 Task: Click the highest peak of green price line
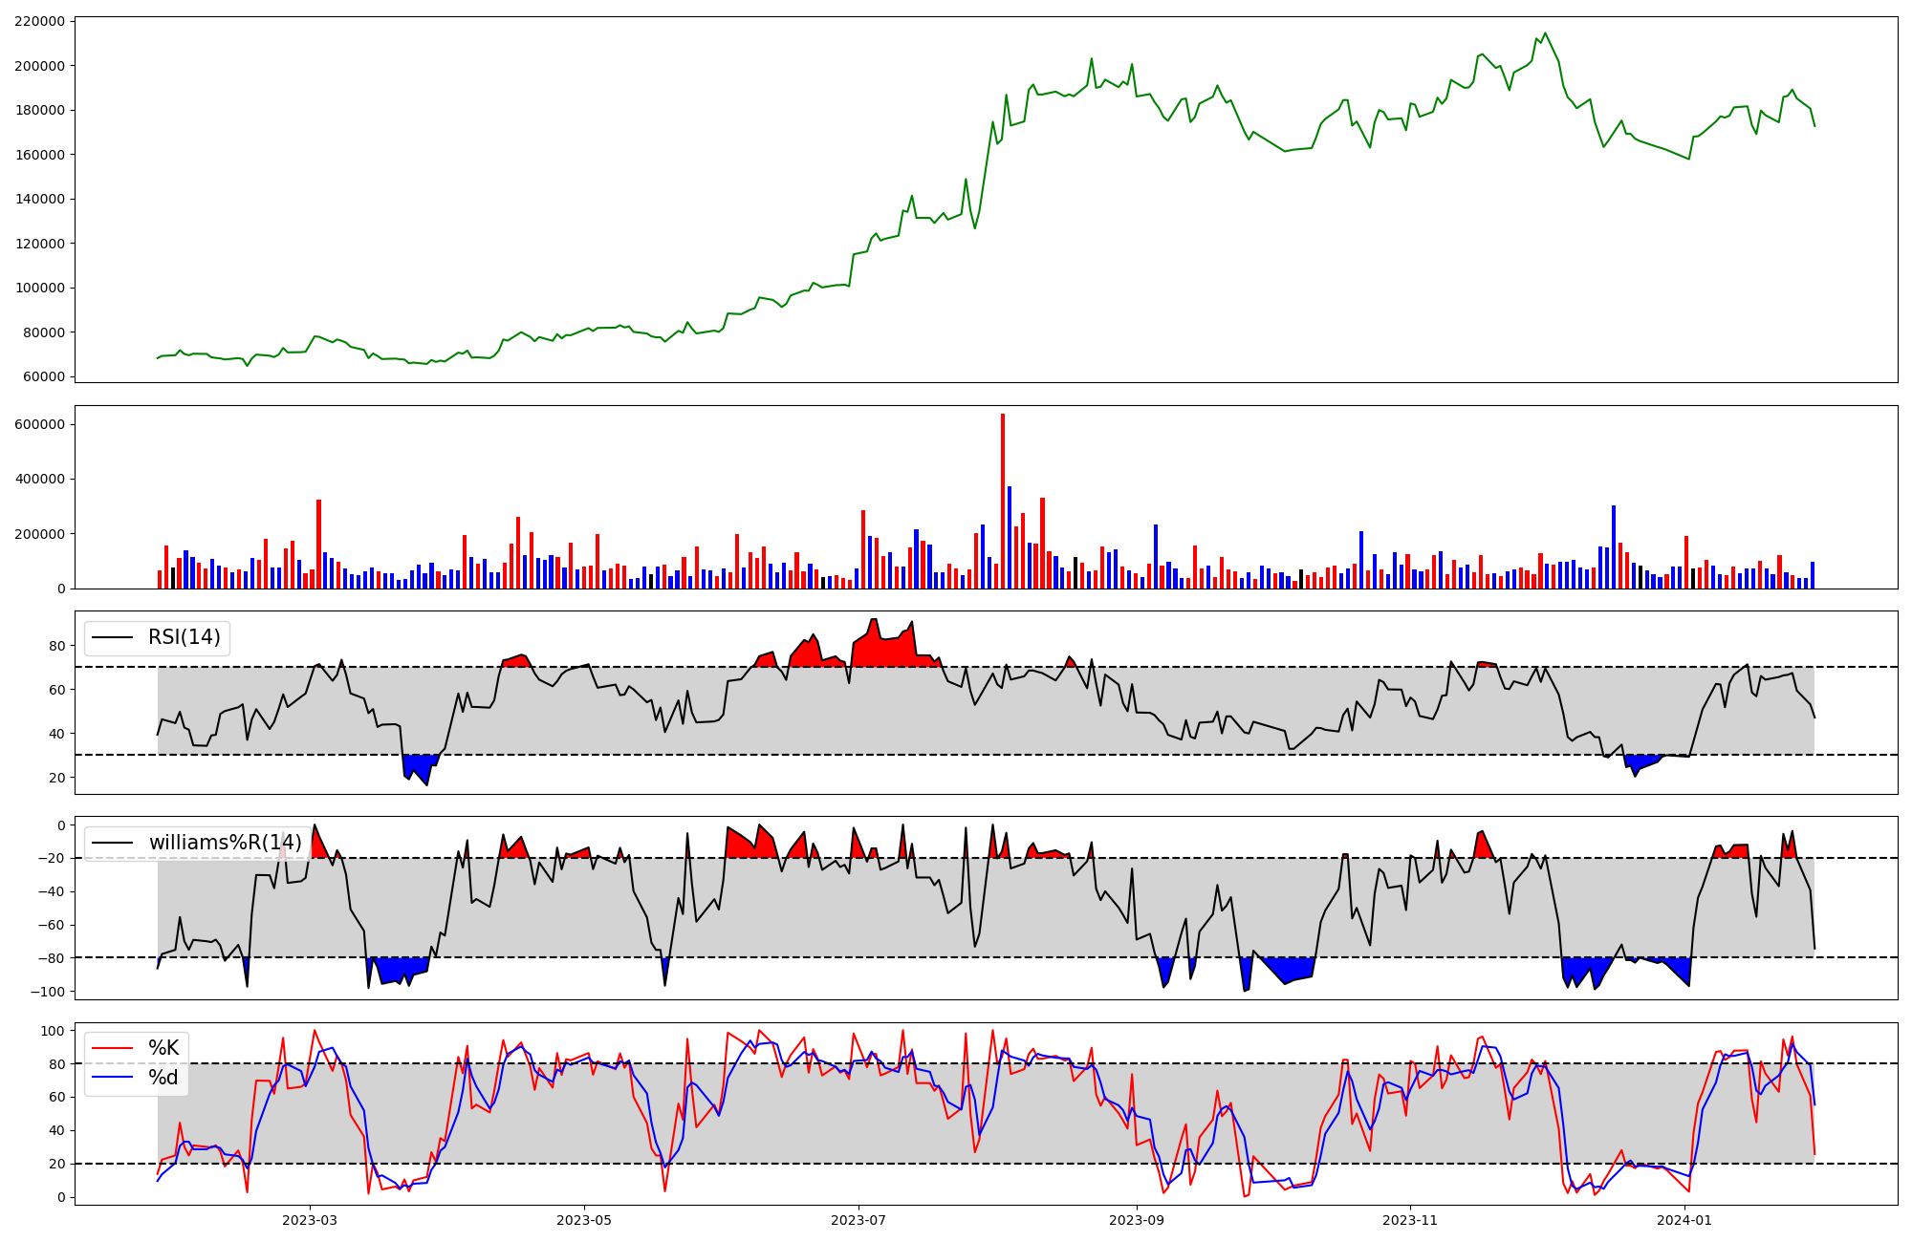(x=1545, y=33)
